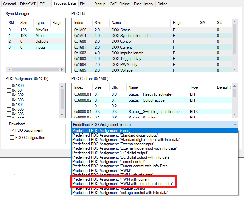Click PDO Content scroll up arrow
This screenshot has width=244, height=197.
point(235,86)
